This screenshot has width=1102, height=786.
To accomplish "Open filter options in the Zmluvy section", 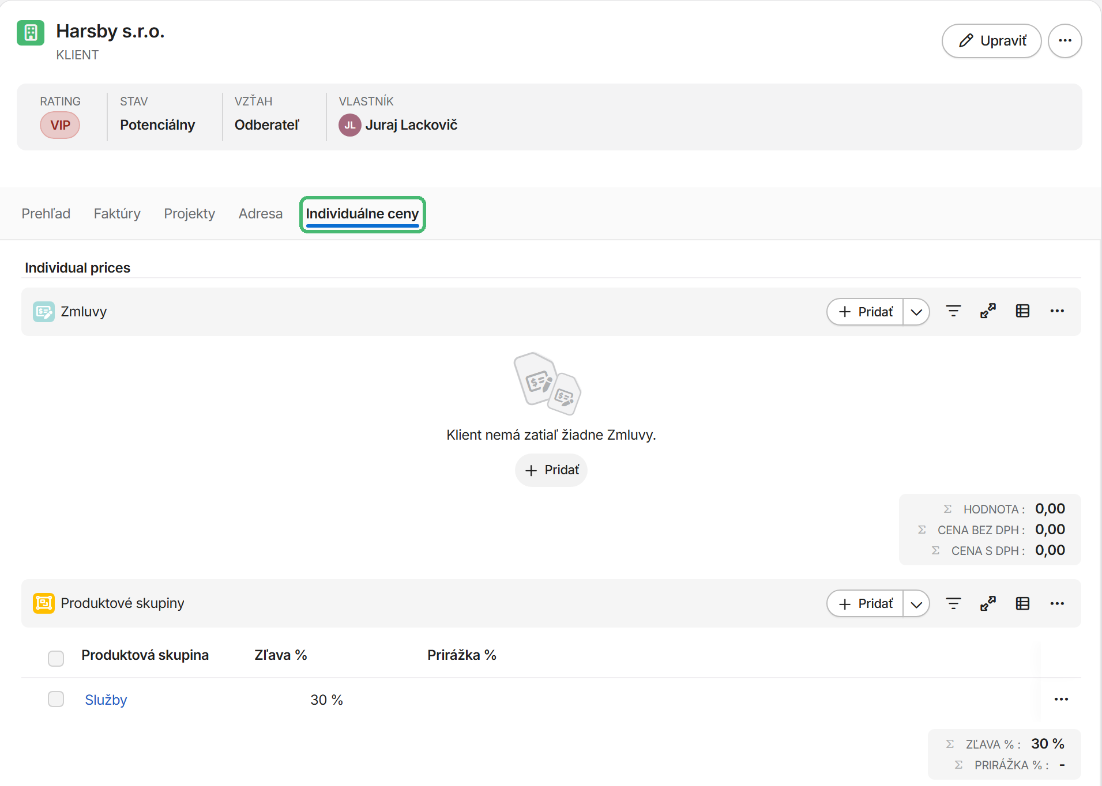I will [953, 311].
